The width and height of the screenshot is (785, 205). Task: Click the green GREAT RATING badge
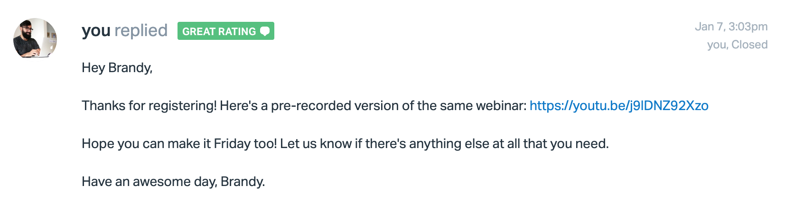[x=226, y=31]
